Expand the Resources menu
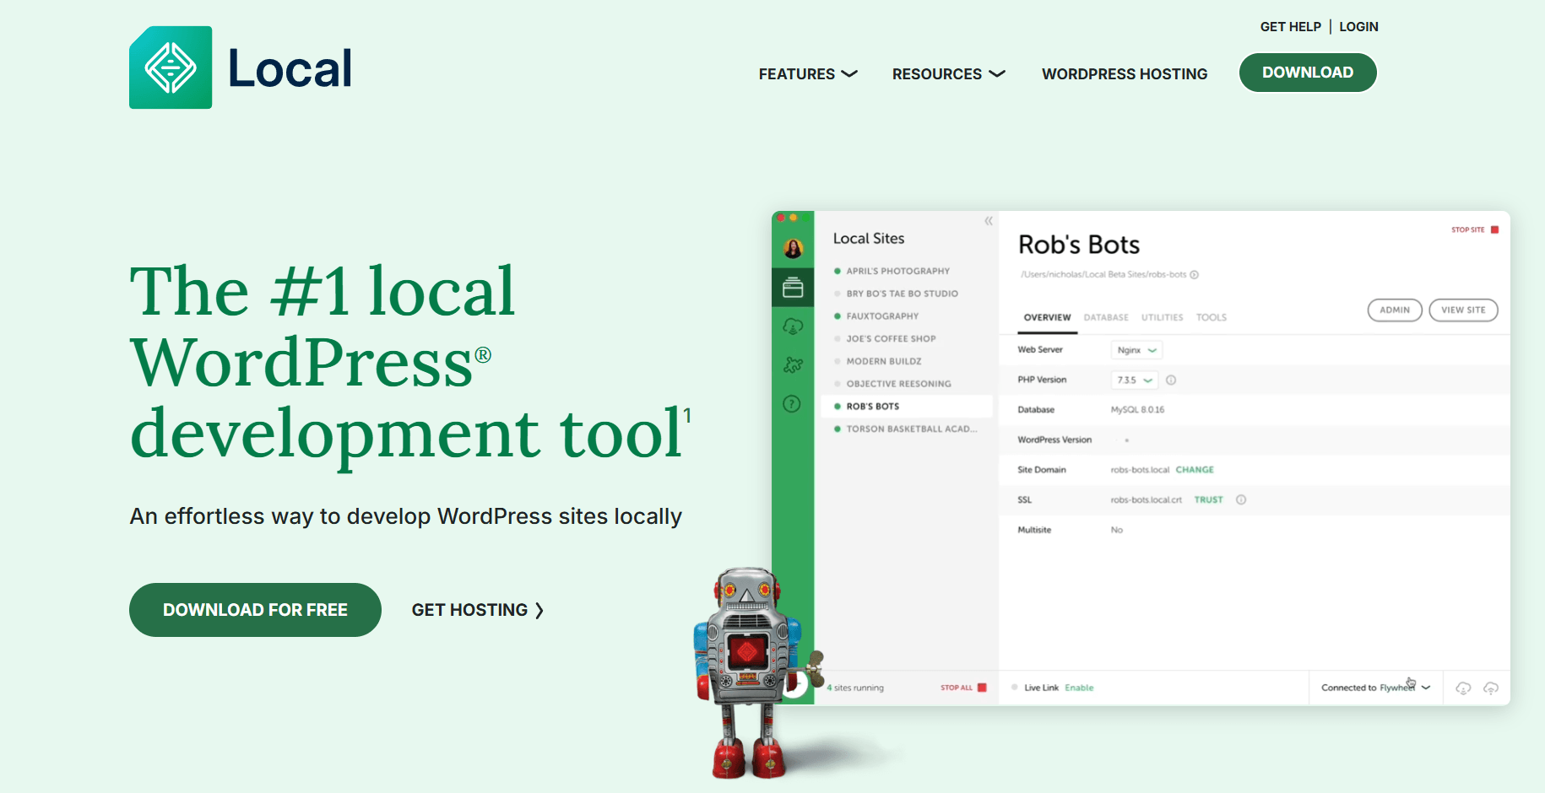Screen dimensions: 1545x793 coord(949,74)
